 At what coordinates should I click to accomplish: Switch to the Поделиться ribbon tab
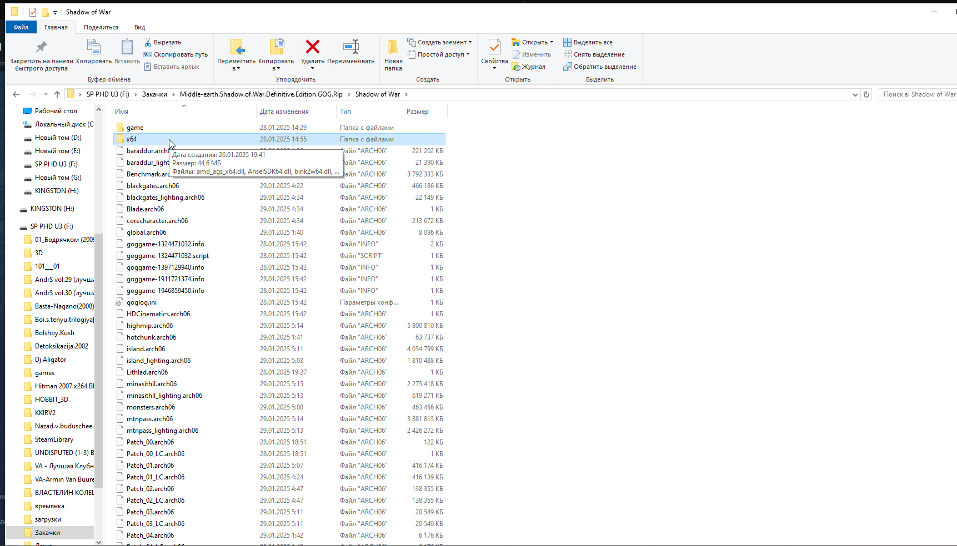(x=101, y=27)
